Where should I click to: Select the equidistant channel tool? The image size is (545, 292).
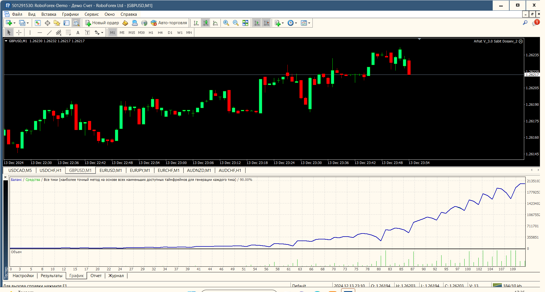click(58, 33)
